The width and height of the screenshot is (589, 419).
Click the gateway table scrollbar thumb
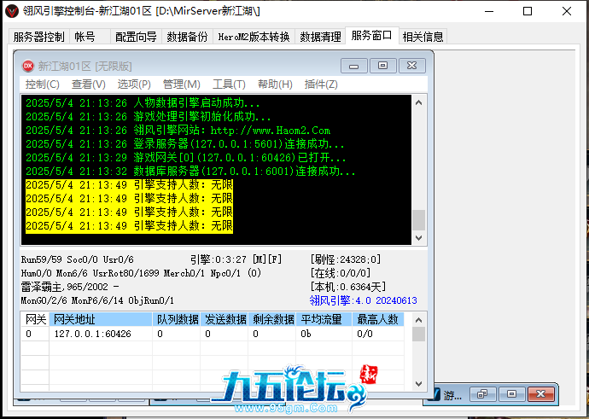(419, 335)
